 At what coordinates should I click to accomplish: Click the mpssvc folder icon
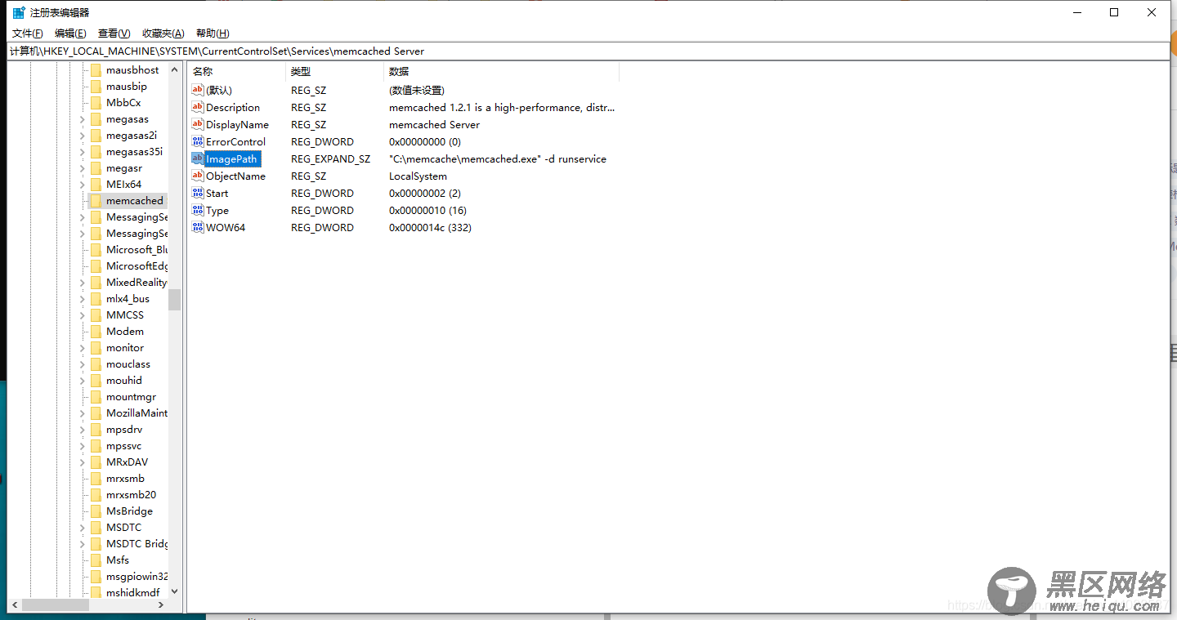point(96,446)
